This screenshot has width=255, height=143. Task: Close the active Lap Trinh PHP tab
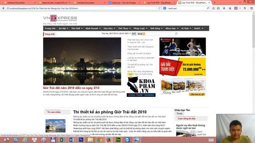(209, 3)
